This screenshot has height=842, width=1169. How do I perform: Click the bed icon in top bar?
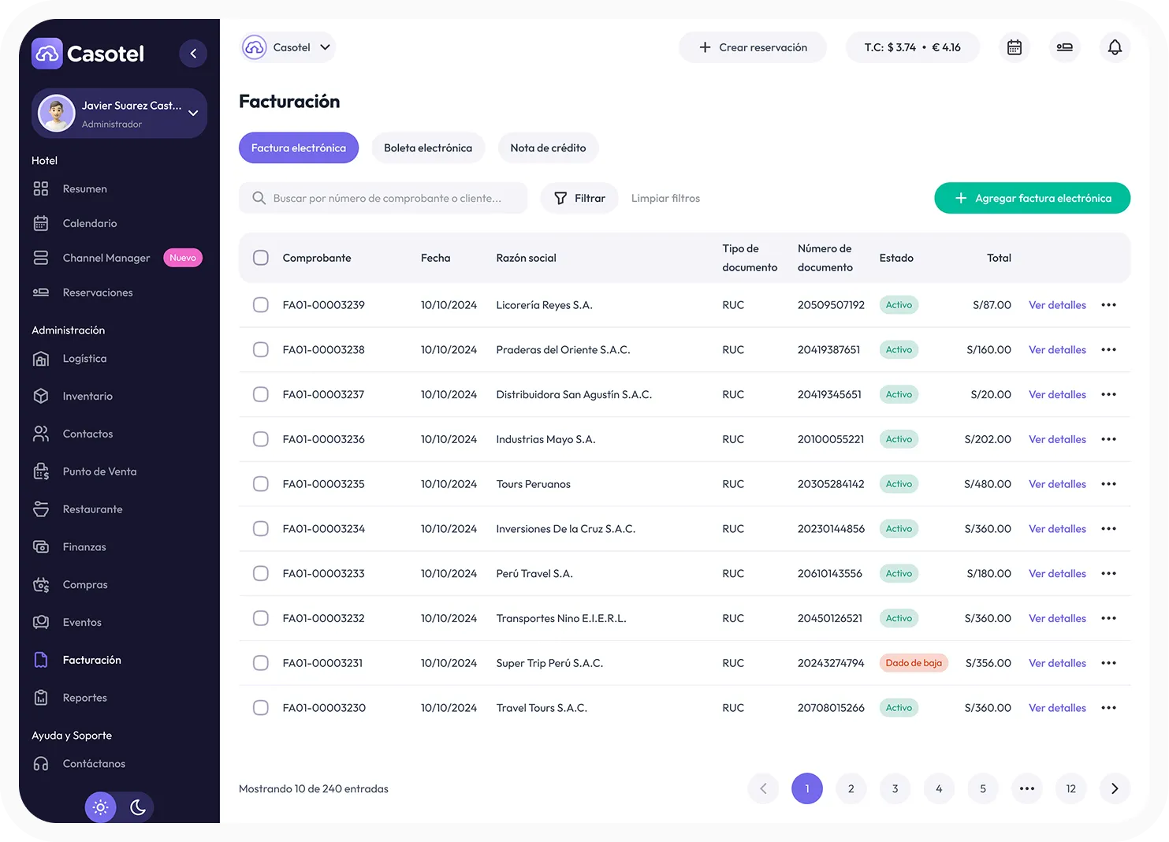coord(1064,47)
